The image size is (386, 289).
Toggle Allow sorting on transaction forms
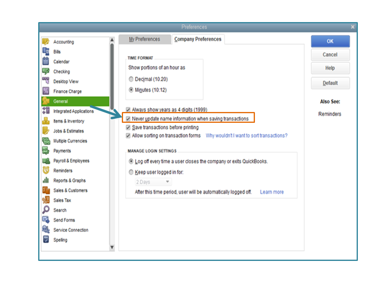click(128, 135)
